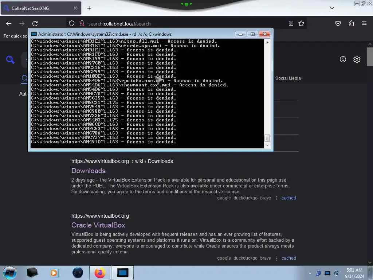Image resolution: width=373 pixels, height=280 pixels.
Task: Open the SearXNG info about icon
Action: coord(343,59)
